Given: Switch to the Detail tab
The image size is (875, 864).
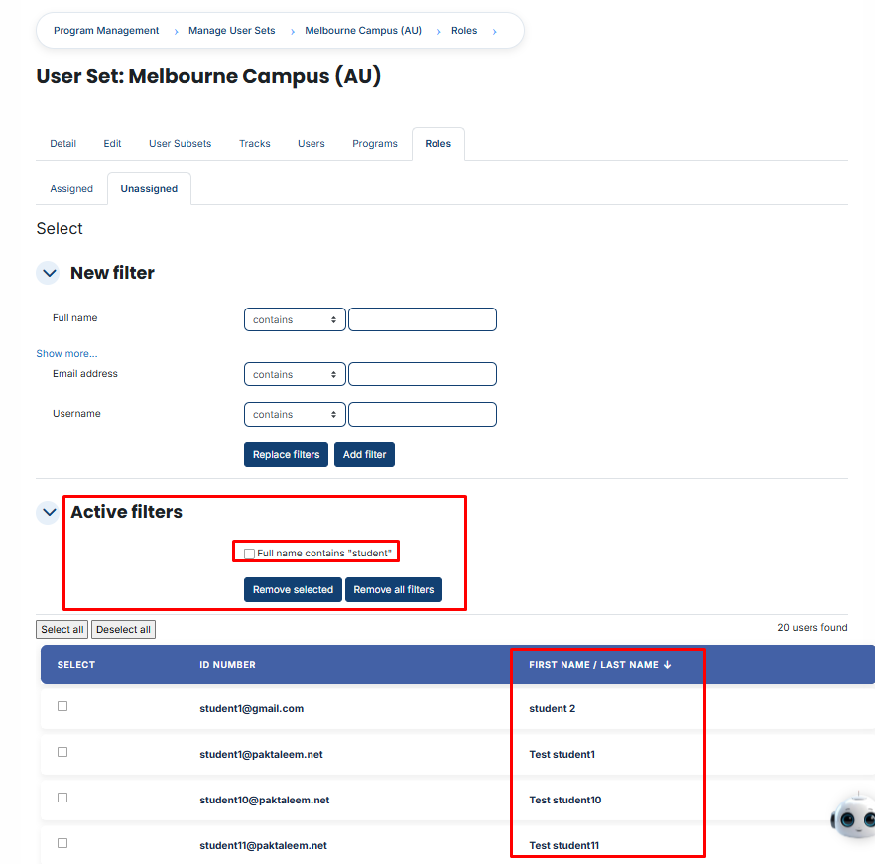Looking at the screenshot, I should pyautogui.click(x=63, y=144).
